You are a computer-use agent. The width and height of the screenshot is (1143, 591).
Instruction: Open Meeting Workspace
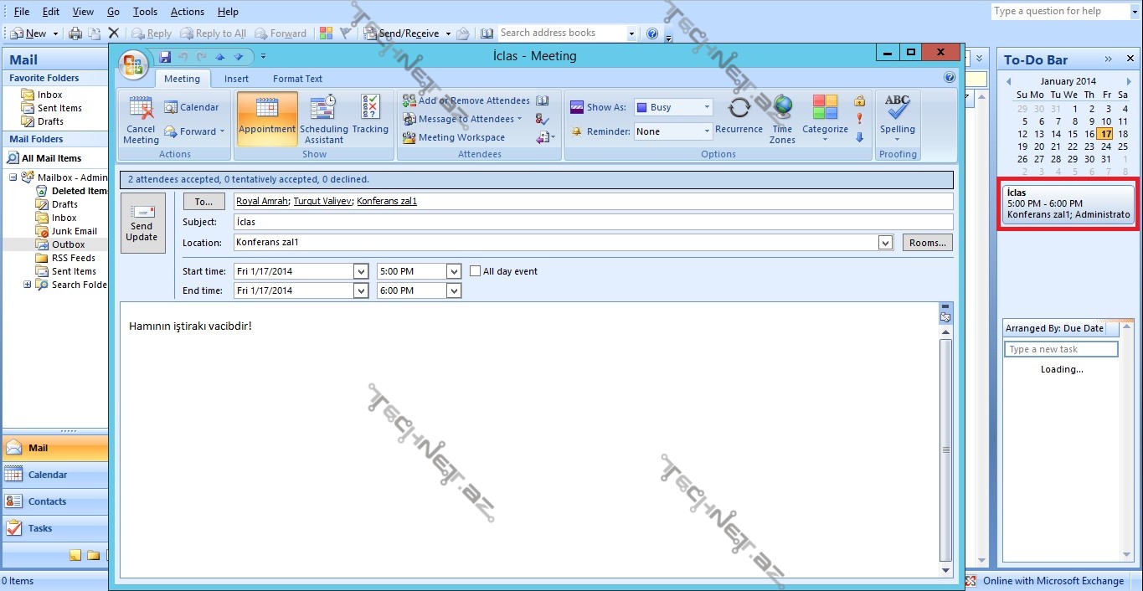(x=461, y=137)
